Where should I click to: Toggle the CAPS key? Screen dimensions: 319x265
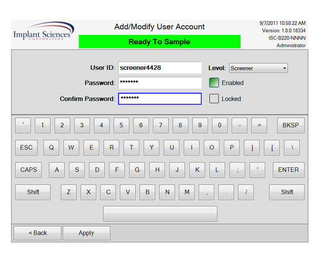28,170
